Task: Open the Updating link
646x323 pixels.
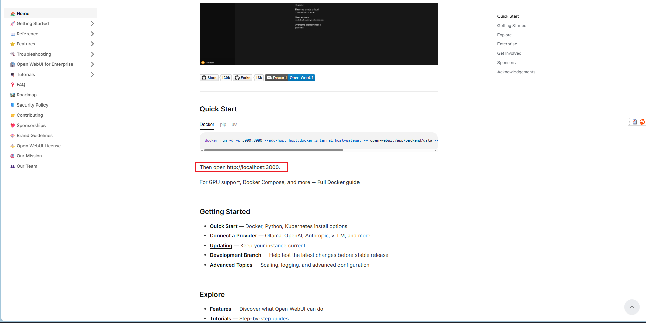Action: pyautogui.click(x=221, y=246)
